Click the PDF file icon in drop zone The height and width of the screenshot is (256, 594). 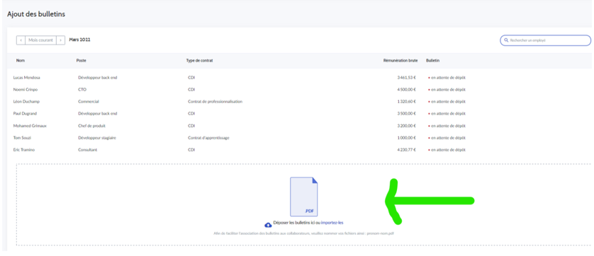[x=304, y=197]
